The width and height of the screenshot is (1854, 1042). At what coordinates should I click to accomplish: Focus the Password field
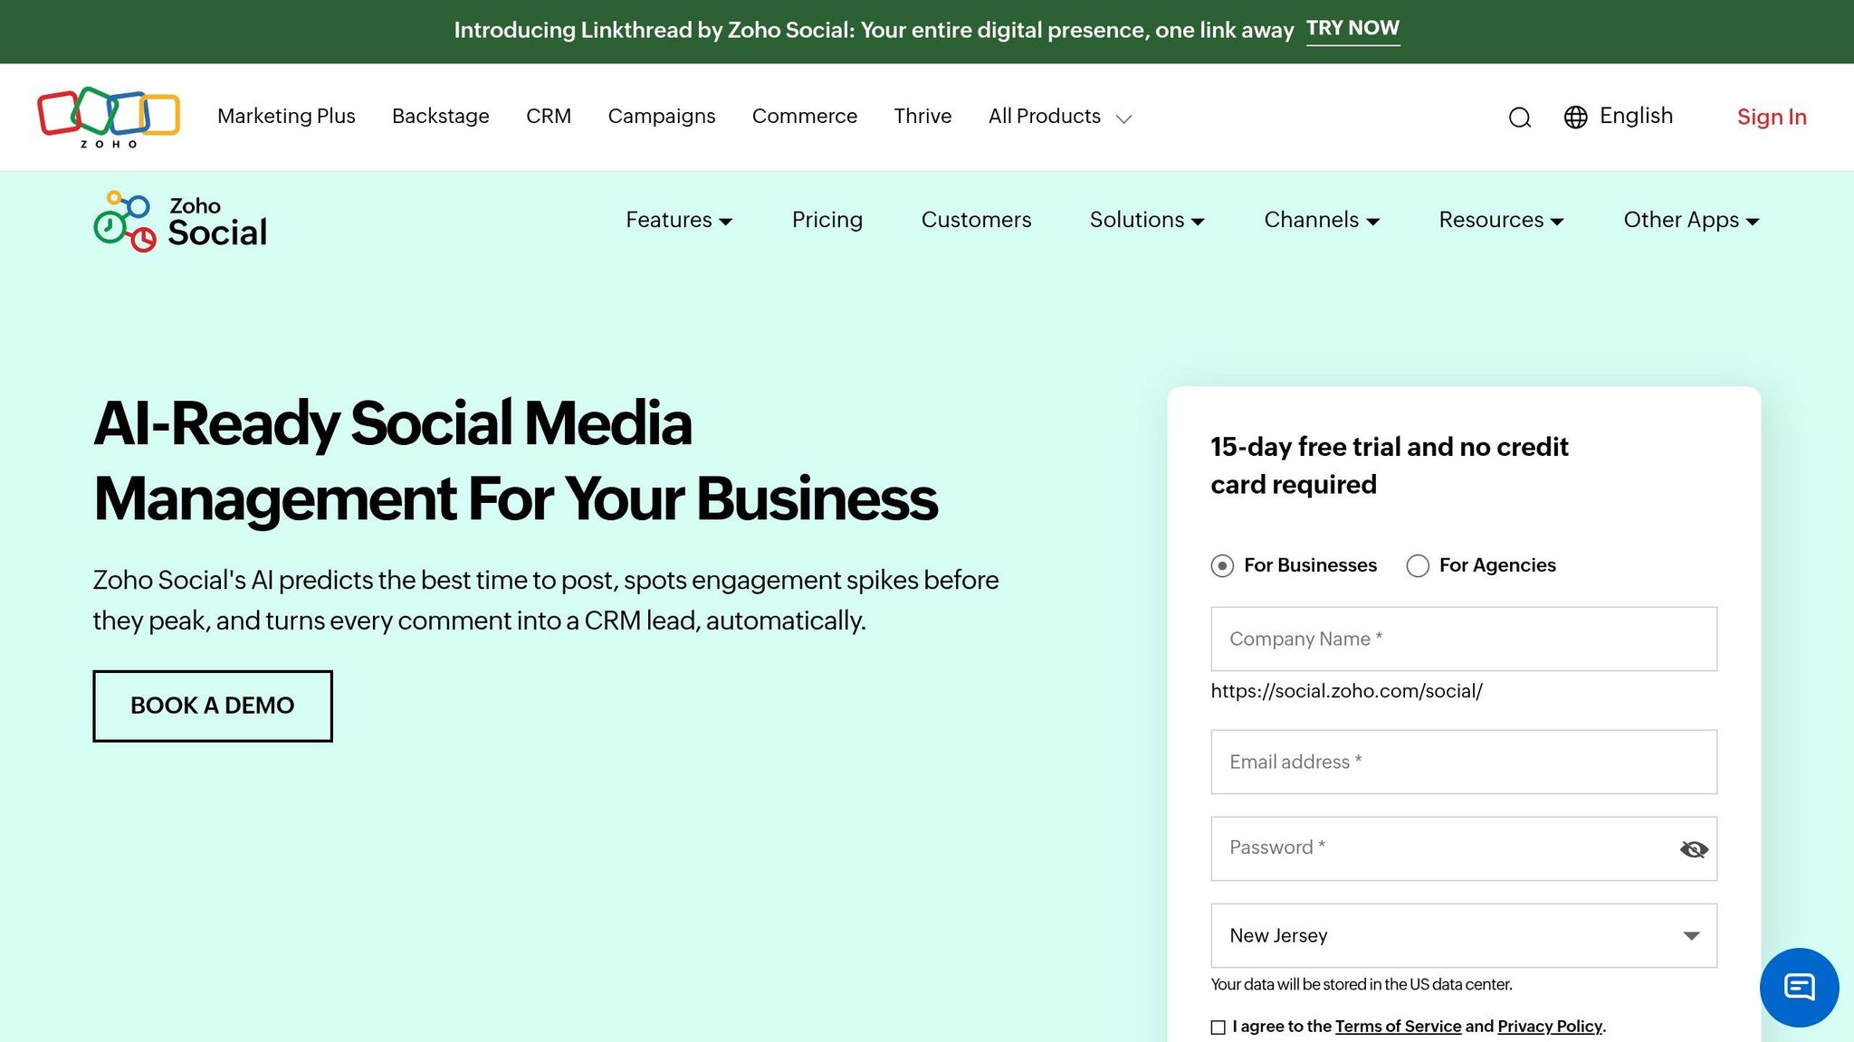(x=1464, y=848)
